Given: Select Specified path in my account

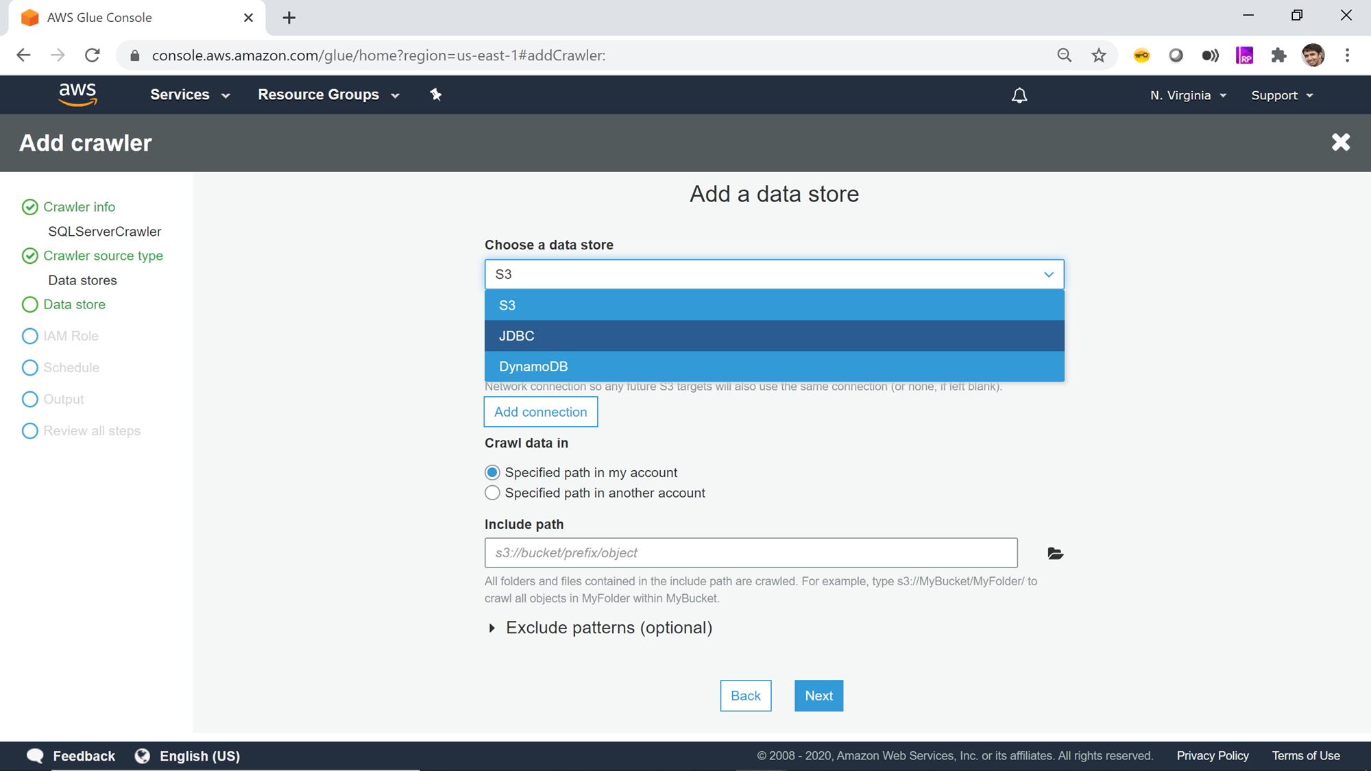Looking at the screenshot, I should point(492,473).
